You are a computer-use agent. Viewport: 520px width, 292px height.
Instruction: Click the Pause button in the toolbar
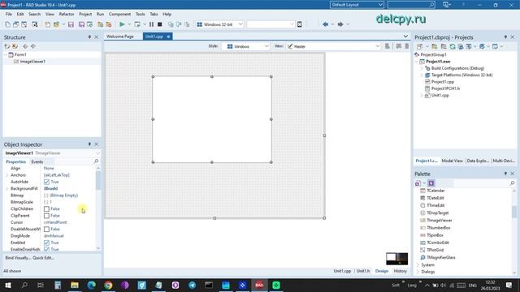click(151, 24)
